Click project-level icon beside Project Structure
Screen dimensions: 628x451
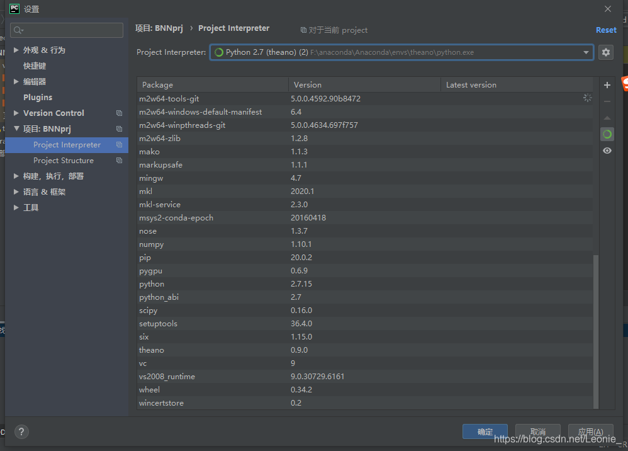coord(120,161)
